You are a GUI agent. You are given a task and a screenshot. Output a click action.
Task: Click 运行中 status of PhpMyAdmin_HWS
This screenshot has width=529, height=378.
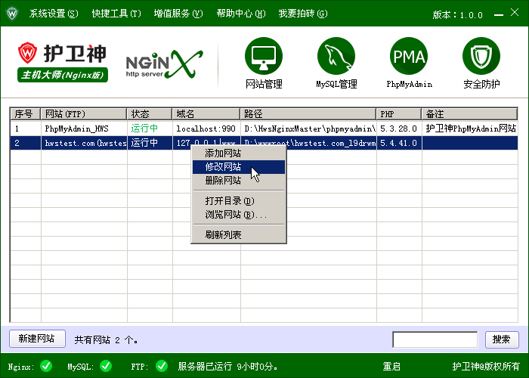(x=144, y=129)
